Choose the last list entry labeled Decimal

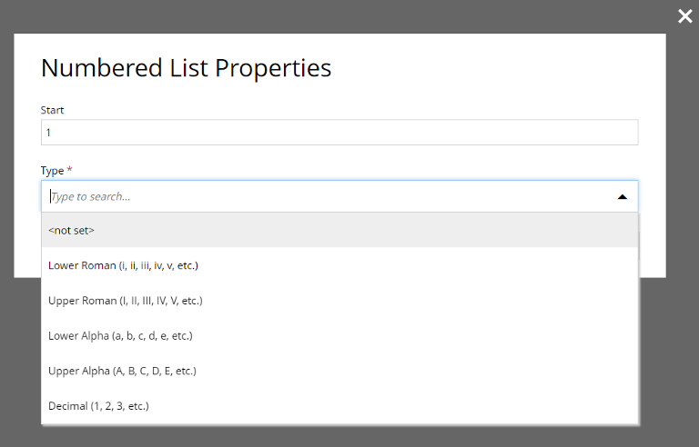click(x=339, y=406)
